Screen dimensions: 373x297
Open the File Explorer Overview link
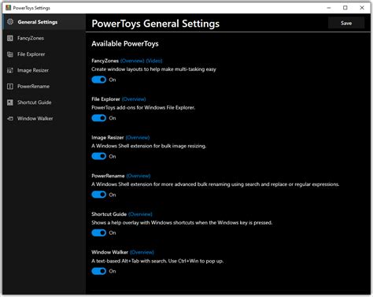[134, 99]
